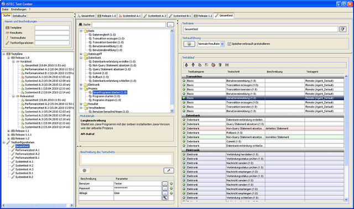Click the module icon beside Dateivergleich (1.0)
This screenshot has width=354, height=209.
tap(90, 35)
